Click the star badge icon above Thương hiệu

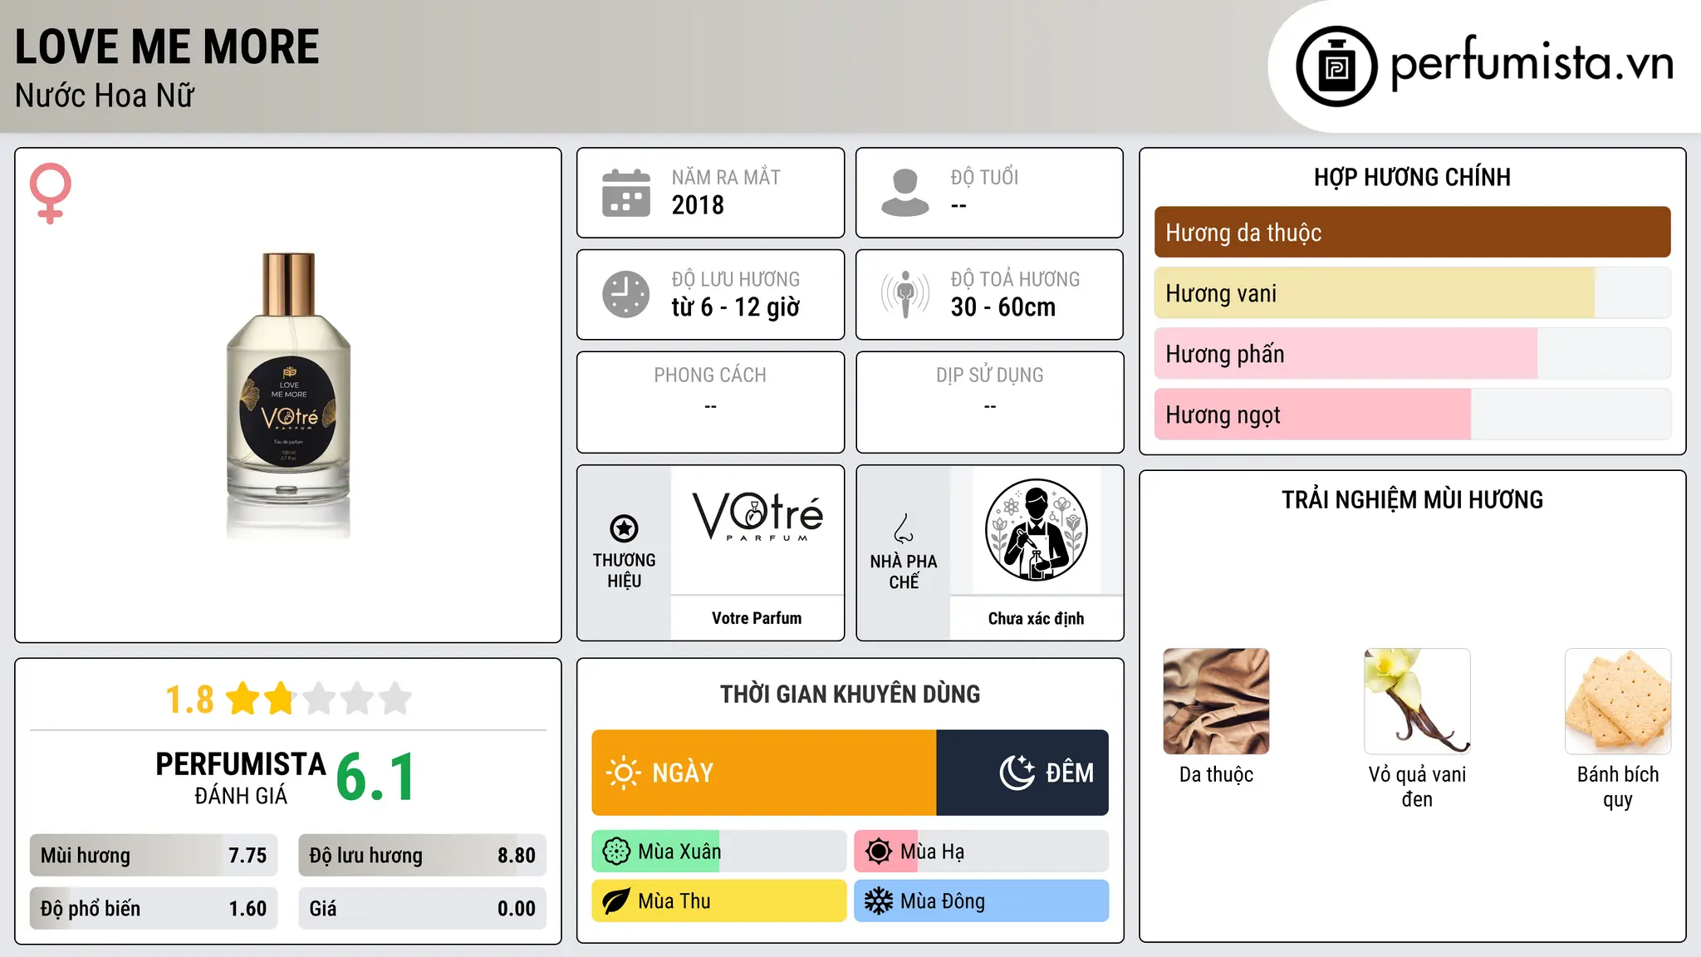tap(624, 528)
